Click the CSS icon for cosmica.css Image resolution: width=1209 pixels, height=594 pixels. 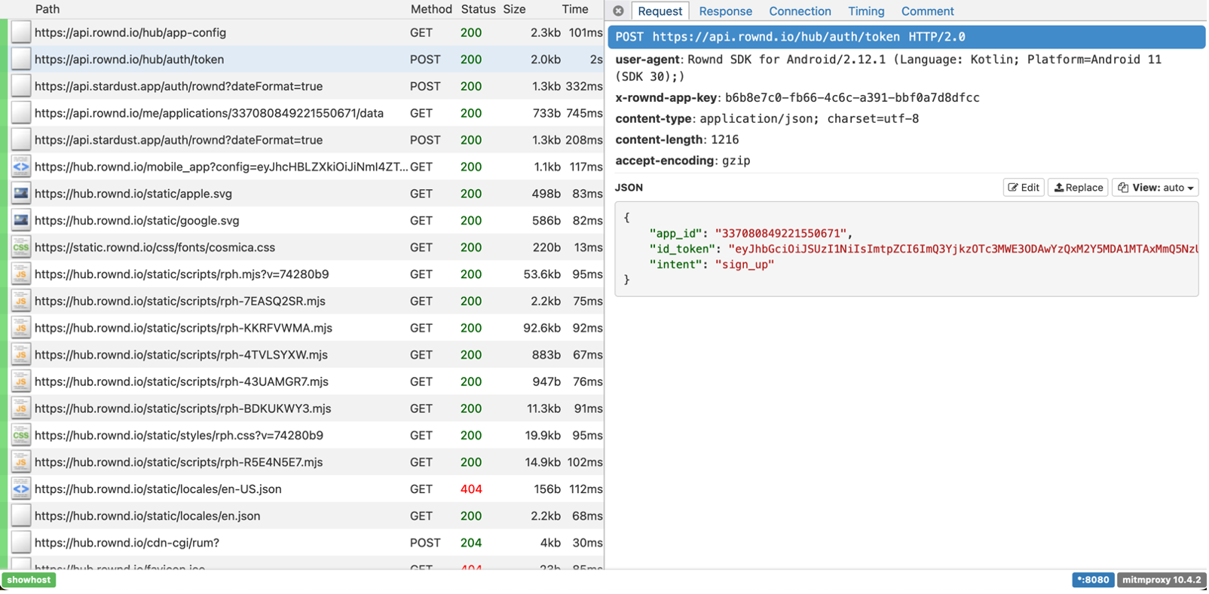coord(20,247)
